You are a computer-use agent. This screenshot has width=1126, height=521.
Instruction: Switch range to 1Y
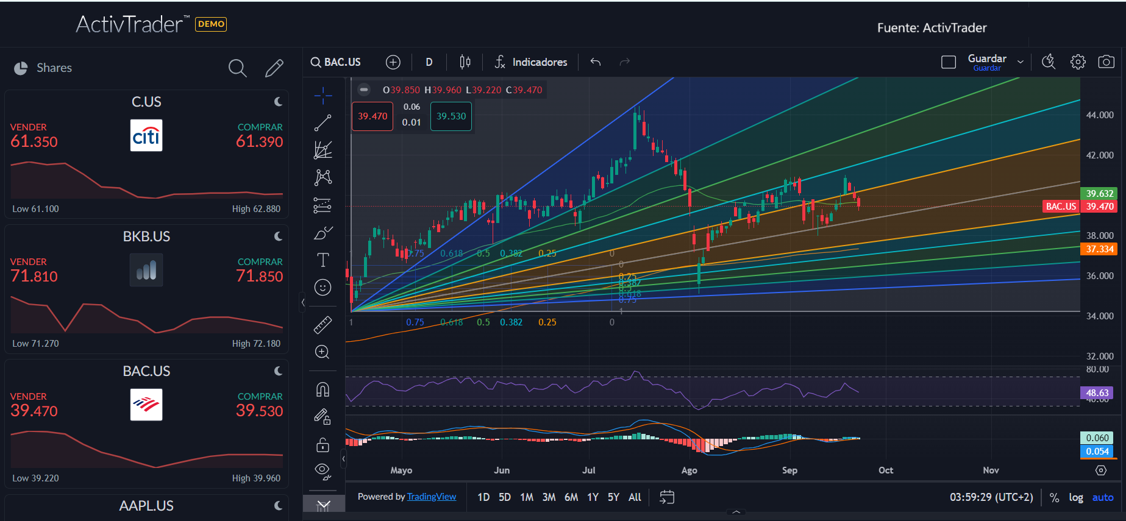593,497
